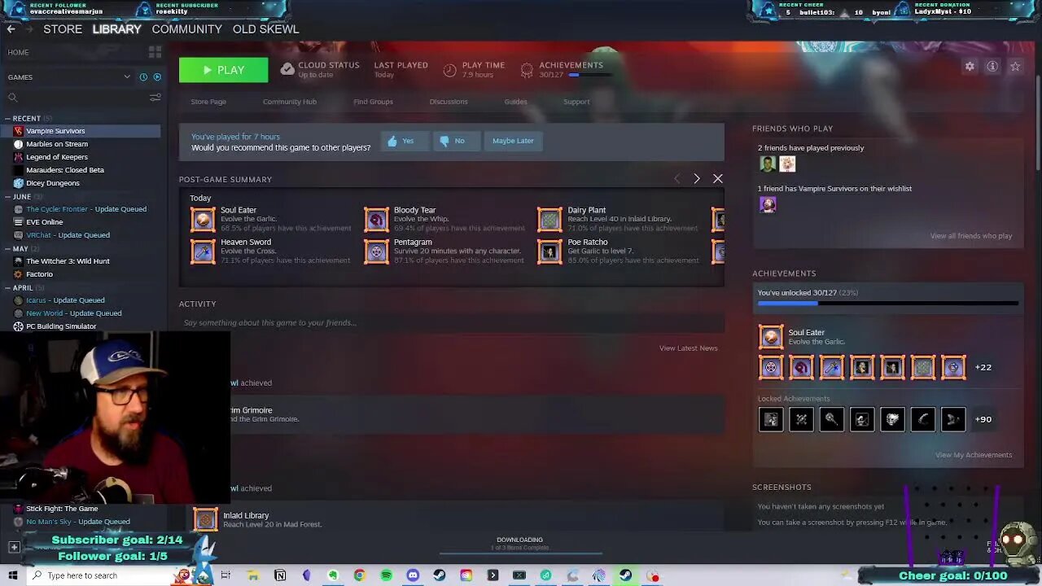Image resolution: width=1042 pixels, height=586 pixels.
Task: Open the Dairy Plant achievement icon
Action: pos(549,219)
